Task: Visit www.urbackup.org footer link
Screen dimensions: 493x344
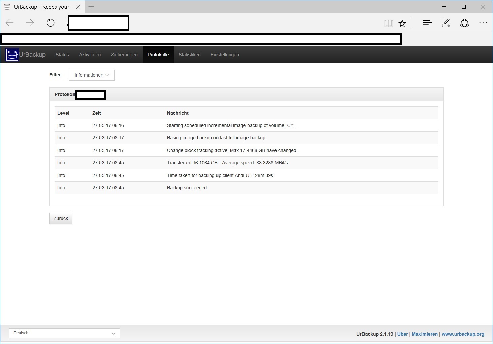Action: [x=463, y=334]
